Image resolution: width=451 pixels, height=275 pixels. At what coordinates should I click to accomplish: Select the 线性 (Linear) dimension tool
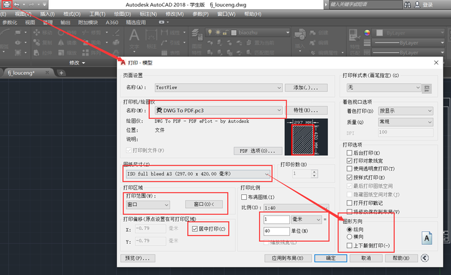[170, 33]
